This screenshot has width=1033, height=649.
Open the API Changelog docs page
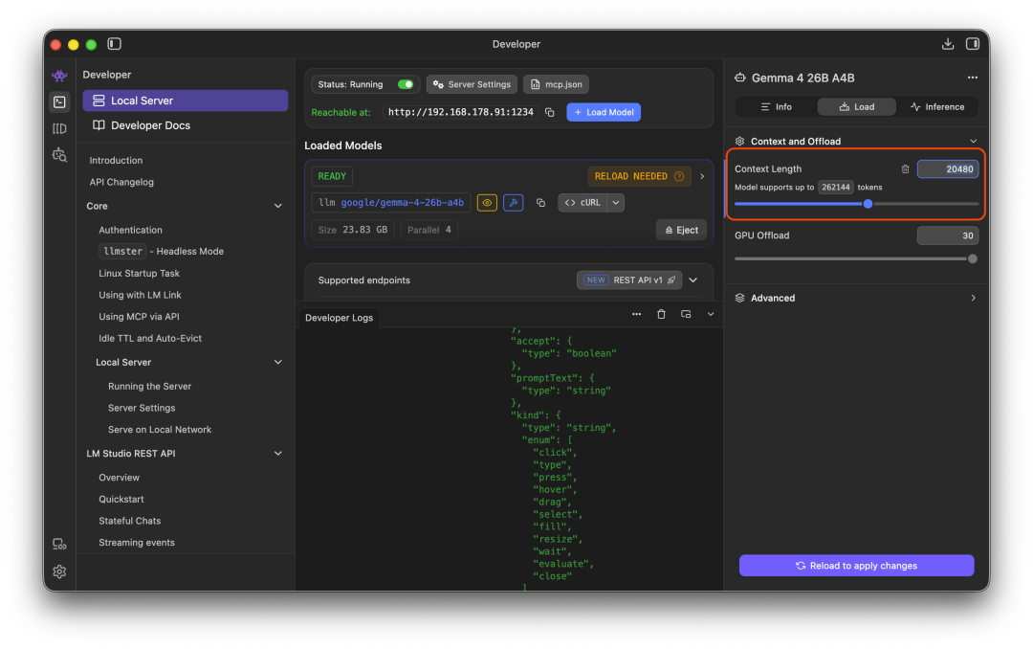click(121, 182)
